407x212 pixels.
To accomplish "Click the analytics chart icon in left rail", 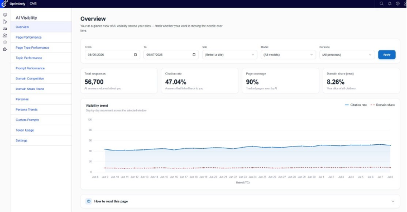I will click(5, 29).
